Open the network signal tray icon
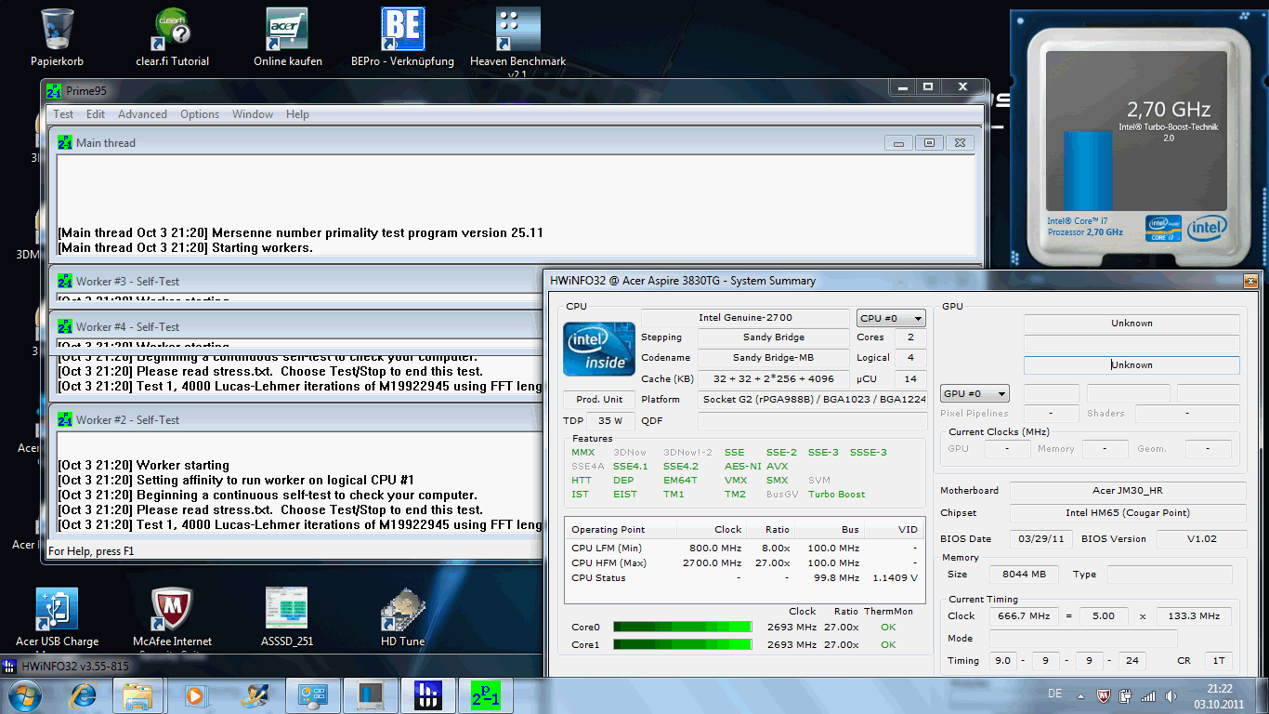 (1148, 695)
